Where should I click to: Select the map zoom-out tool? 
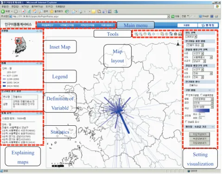click(140, 34)
